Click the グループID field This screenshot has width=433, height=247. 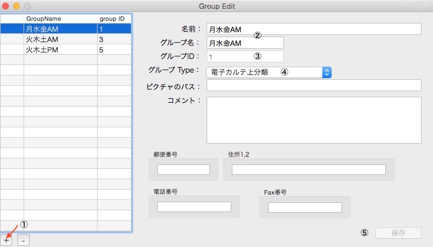[x=245, y=56]
